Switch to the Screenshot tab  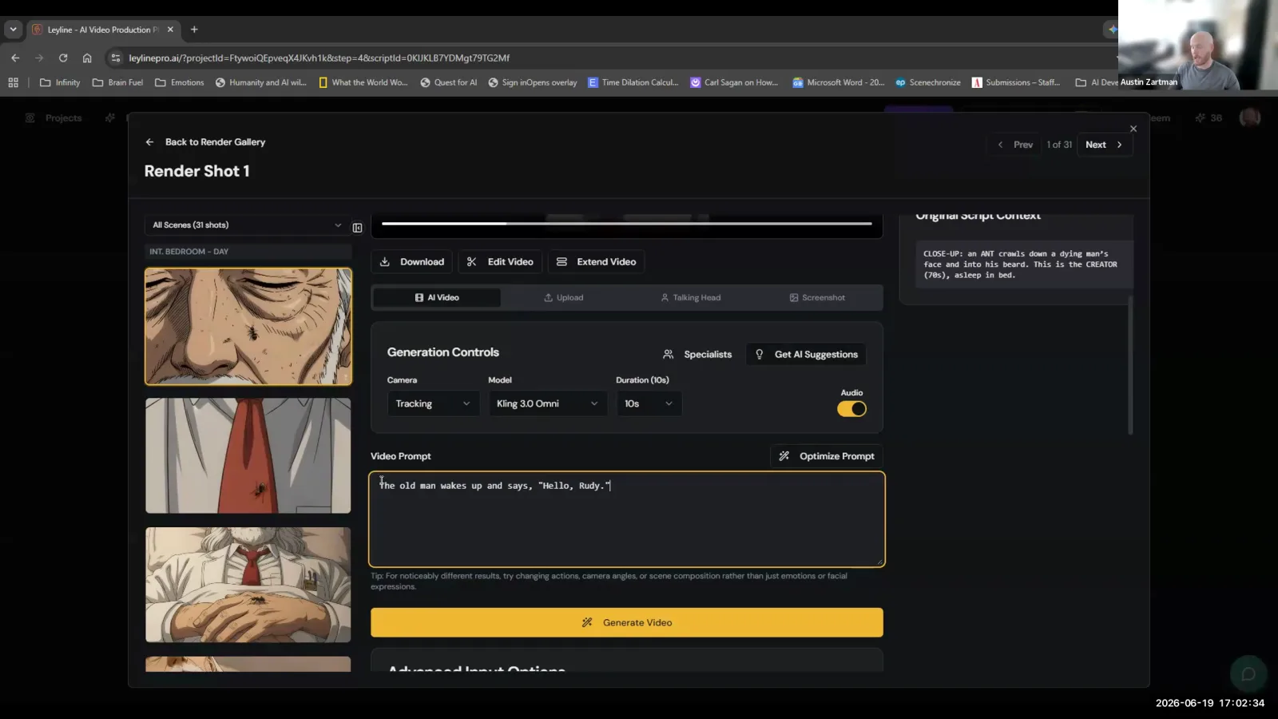tap(817, 297)
